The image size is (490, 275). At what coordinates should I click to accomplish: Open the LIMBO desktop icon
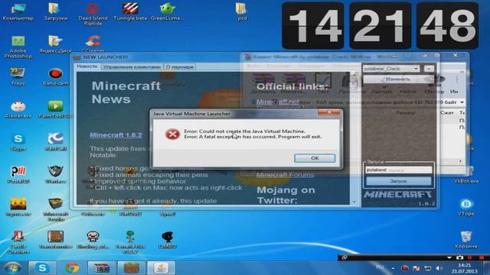167,240
